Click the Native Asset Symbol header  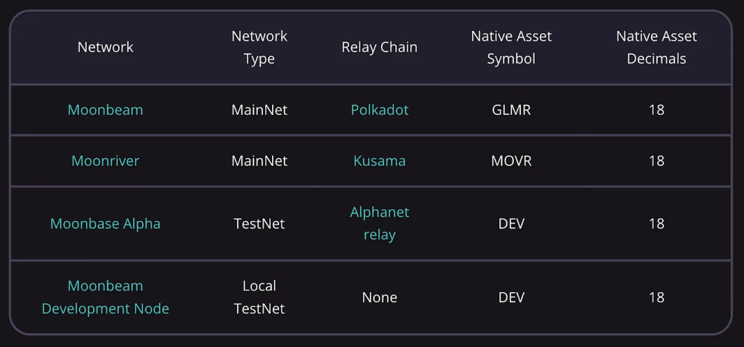(511, 47)
